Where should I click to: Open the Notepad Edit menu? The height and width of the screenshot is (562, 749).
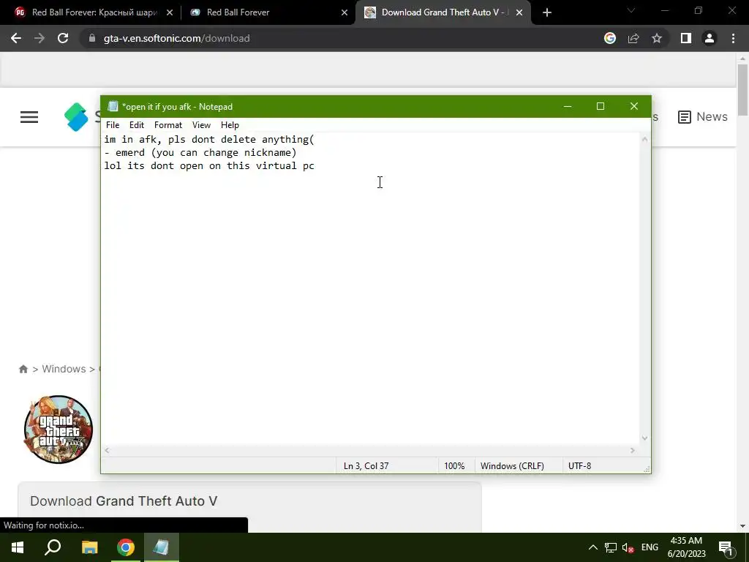(137, 124)
